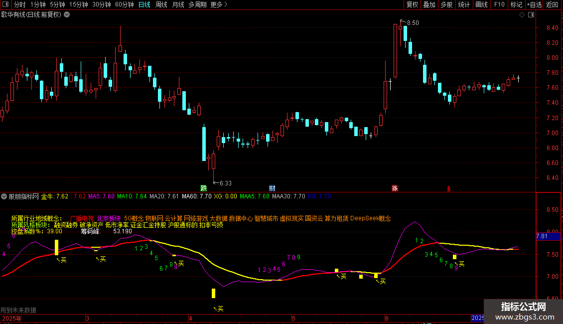Switch to 分时 intraday view
563x324 pixels.
pyautogui.click(x=20, y=4)
